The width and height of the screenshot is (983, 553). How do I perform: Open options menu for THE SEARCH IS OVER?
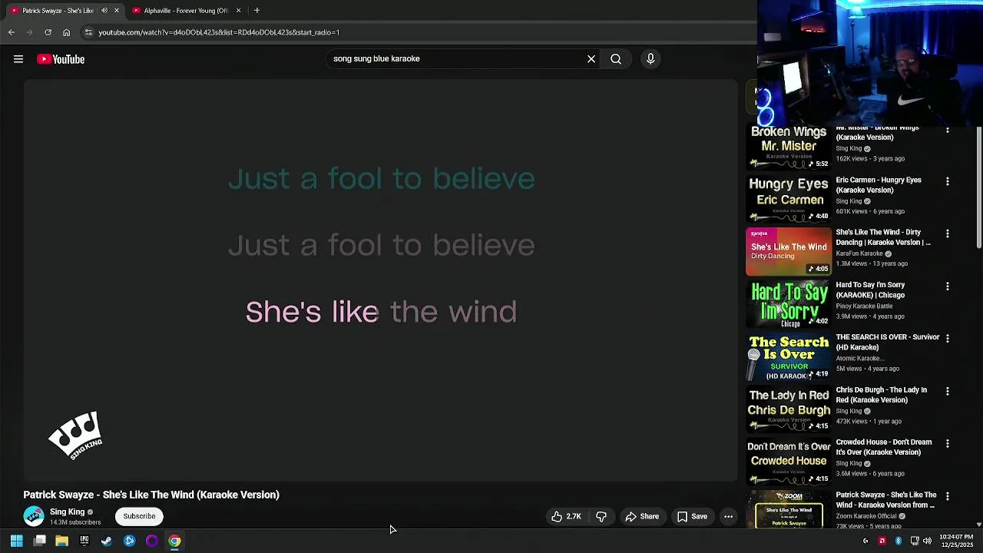(x=948, y=338)
